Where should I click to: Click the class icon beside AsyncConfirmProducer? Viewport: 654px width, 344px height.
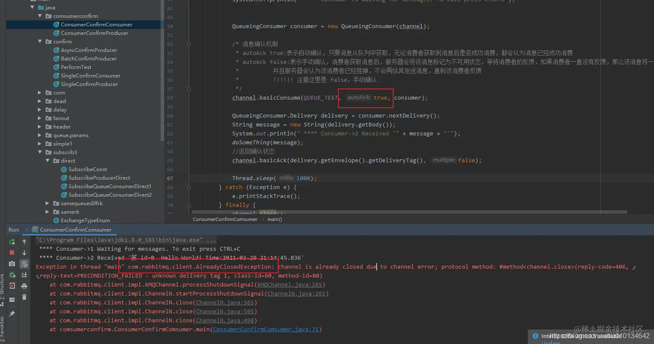click(x=56, y=50)
